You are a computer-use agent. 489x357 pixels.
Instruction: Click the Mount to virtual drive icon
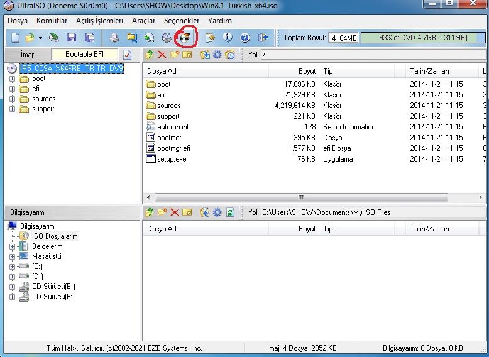(167, 38)
